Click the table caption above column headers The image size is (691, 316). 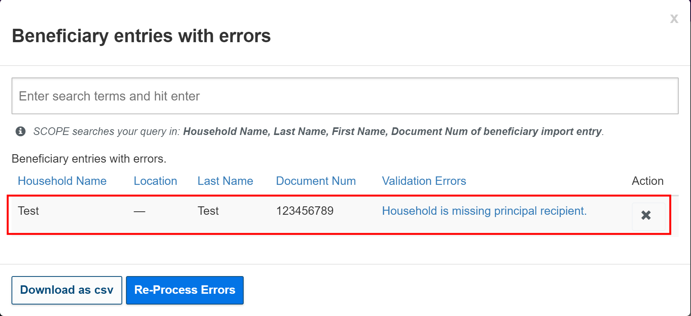89,159
